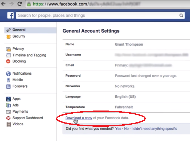Click the Temperature row label
Image resolution: width=190 pixels, height=141 pixels.
(x=75, y=107)
